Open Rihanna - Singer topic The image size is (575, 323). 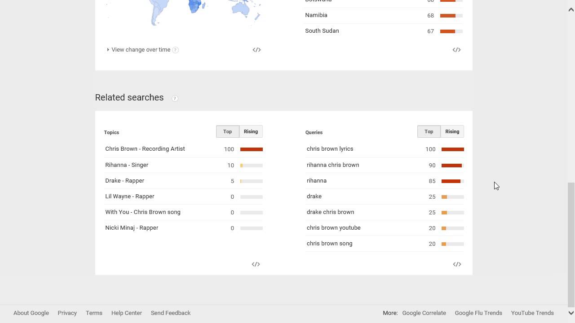point(127,165)
